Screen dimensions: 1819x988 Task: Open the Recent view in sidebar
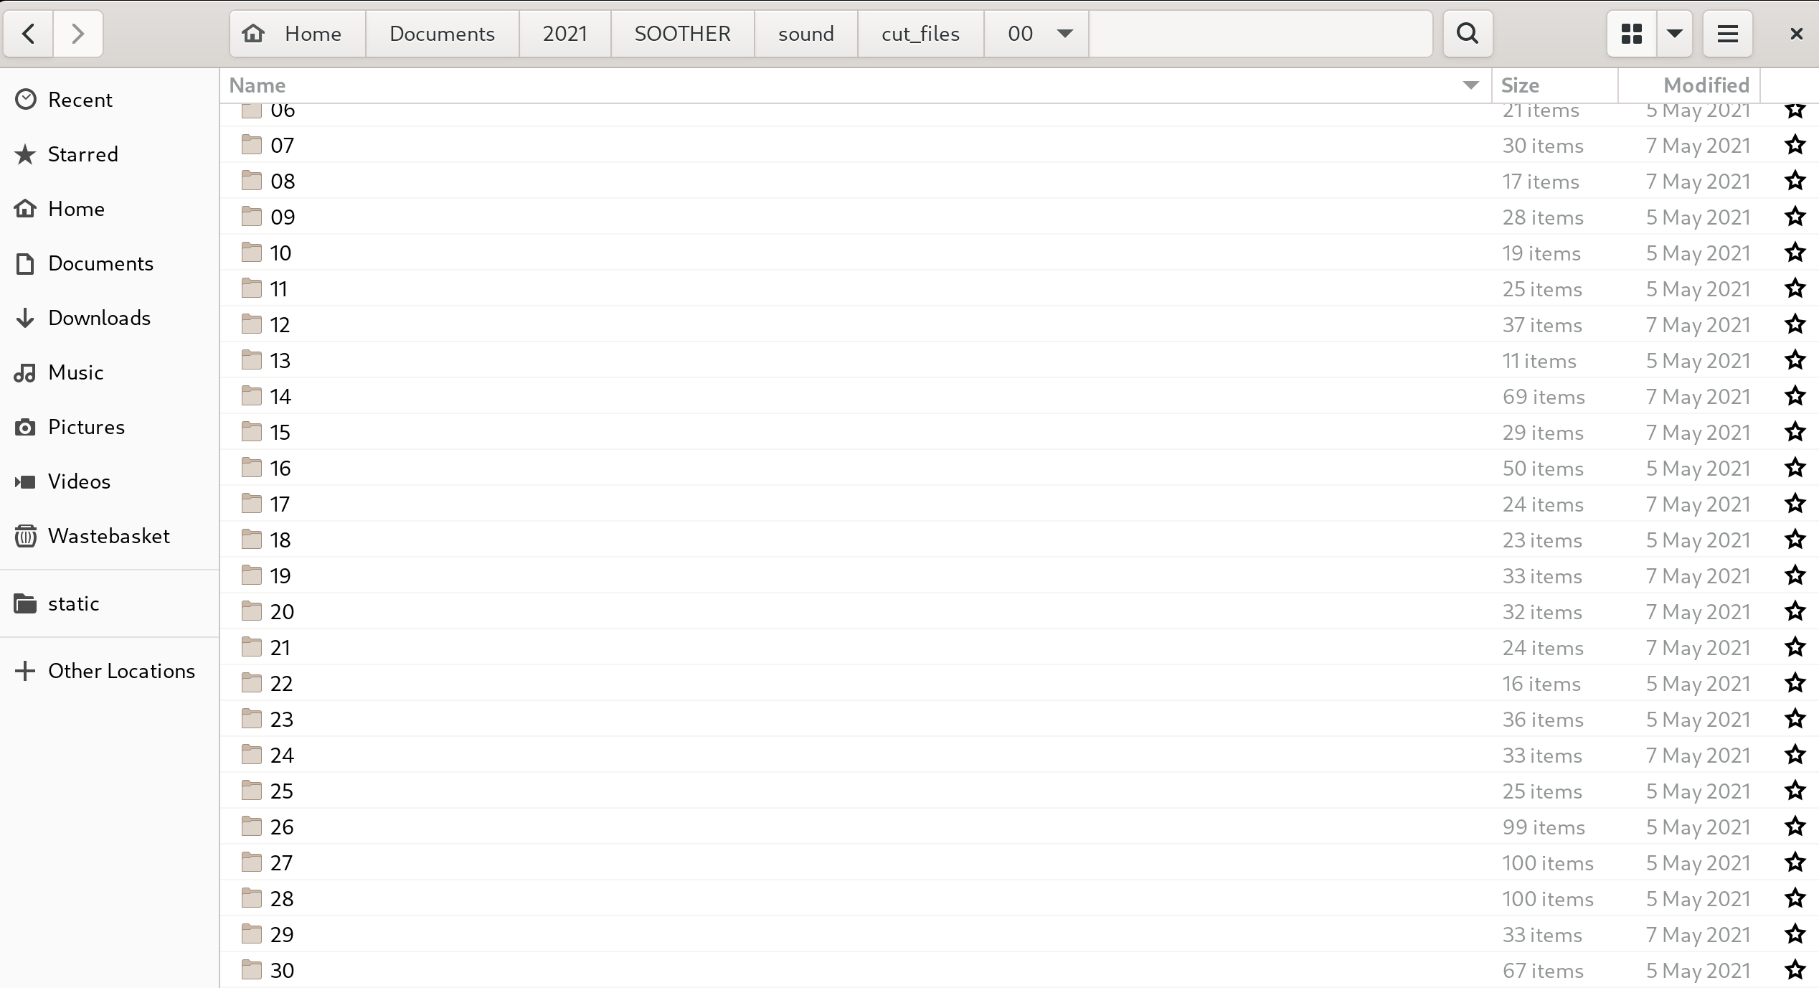(80, 99)
